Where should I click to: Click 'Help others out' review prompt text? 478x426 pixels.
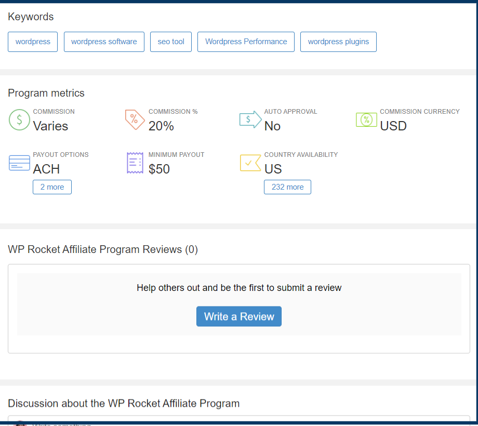click(239, 288)
